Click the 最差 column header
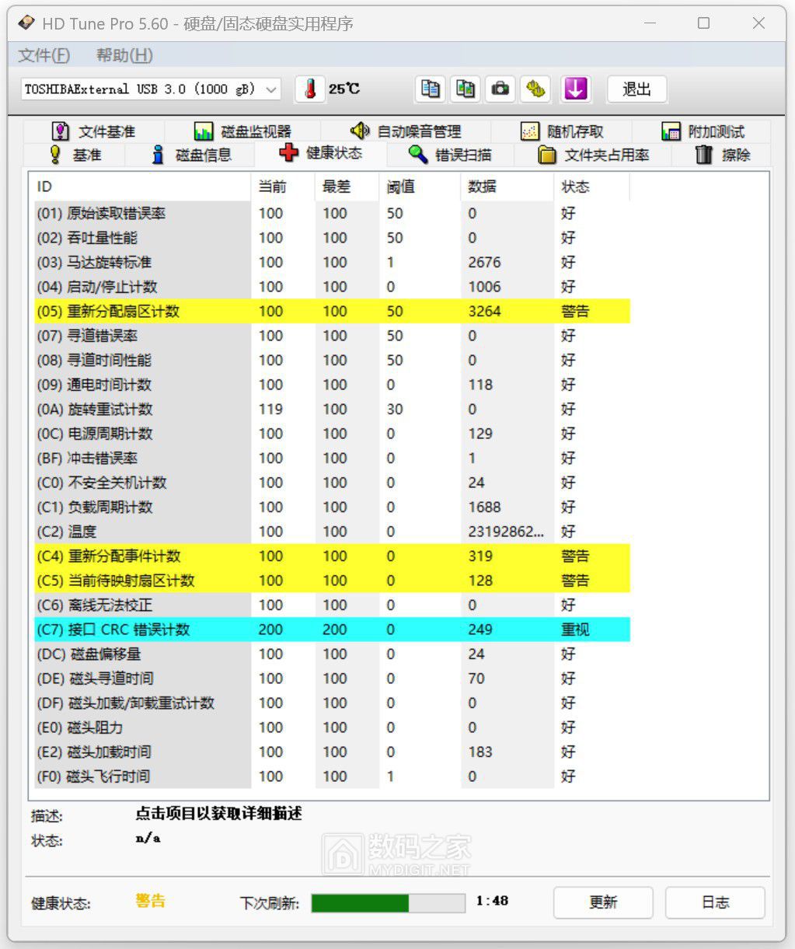This screenshot has height=949, width=795. (348, 187)
